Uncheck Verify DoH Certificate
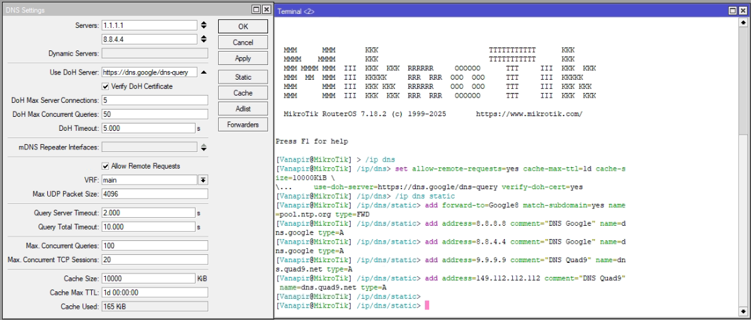This screenshot has height=320, width=751. 105,86
